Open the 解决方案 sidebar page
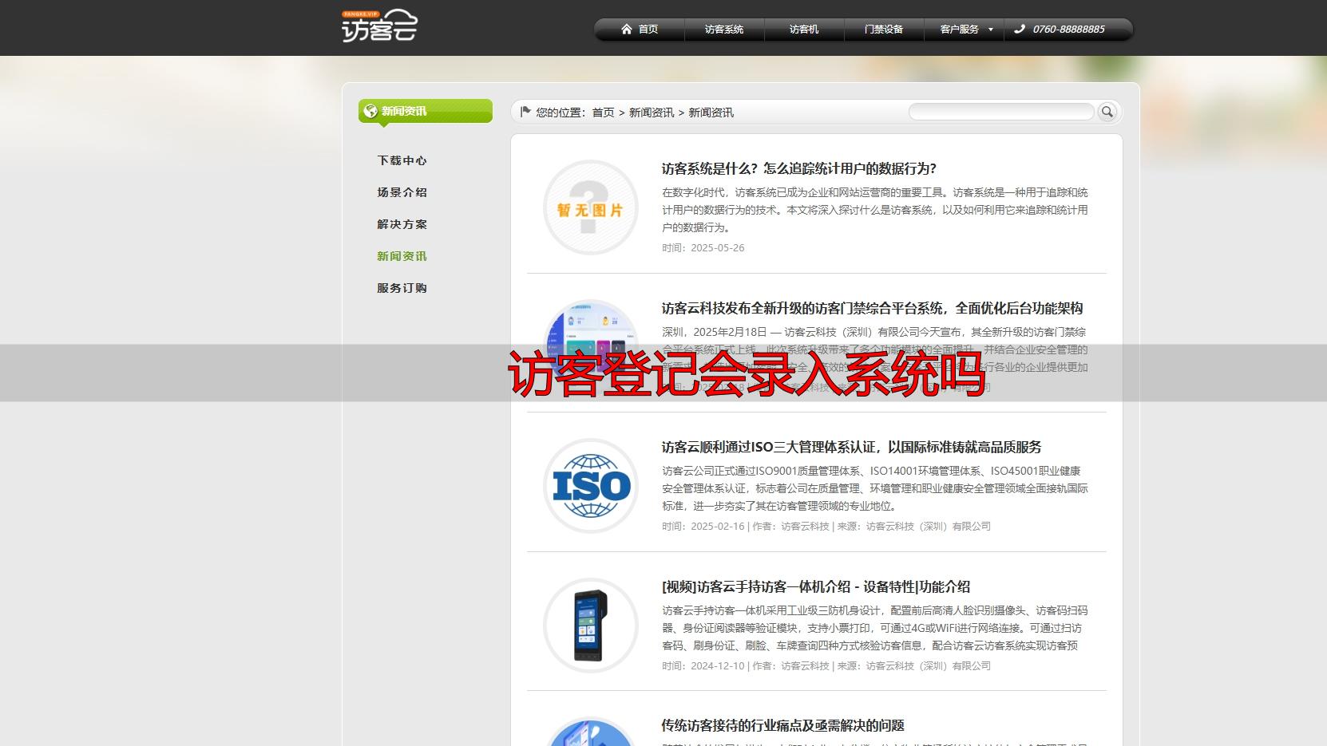The width and height of the screenshot is (1327, 746). pyautogui.click(x=402, y=224)
